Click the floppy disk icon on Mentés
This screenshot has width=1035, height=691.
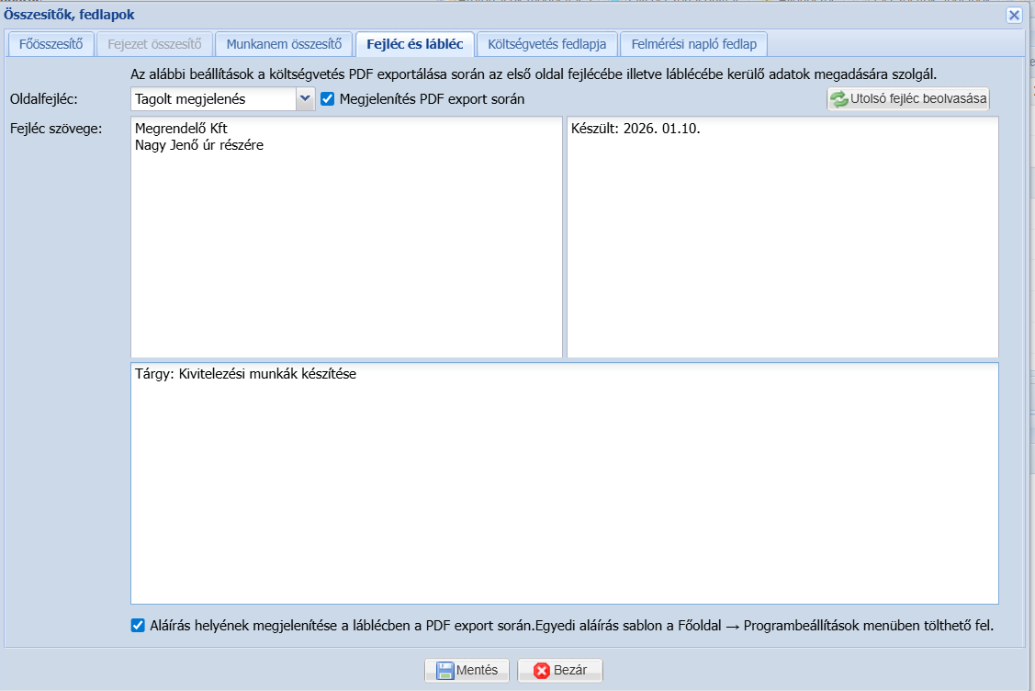click(445, 670)
